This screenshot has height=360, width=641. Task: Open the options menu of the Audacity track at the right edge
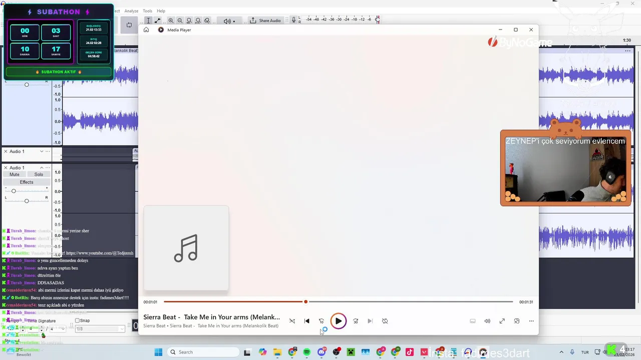click(627, 51)
